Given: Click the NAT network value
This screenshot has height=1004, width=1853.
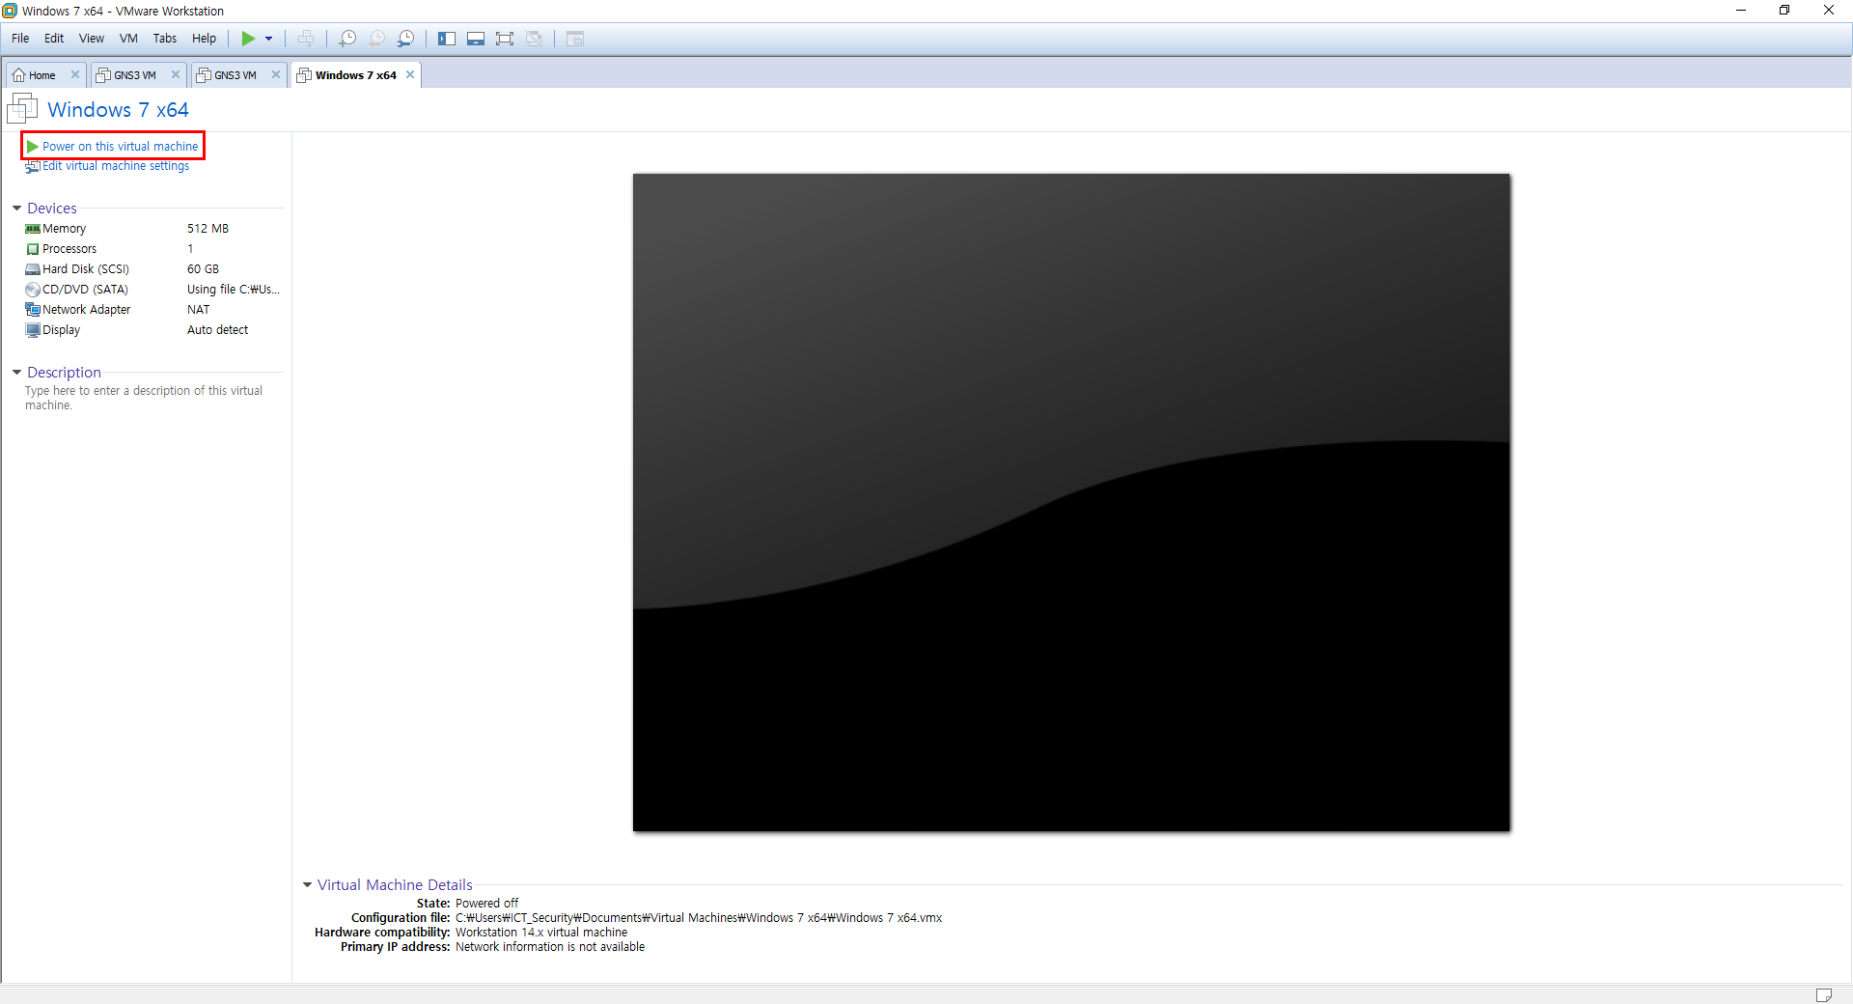Looking at the screenshot, I should tap(198, 310).
